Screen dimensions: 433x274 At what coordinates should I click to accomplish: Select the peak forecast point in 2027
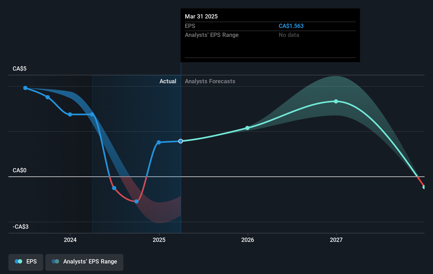[336, 101]
